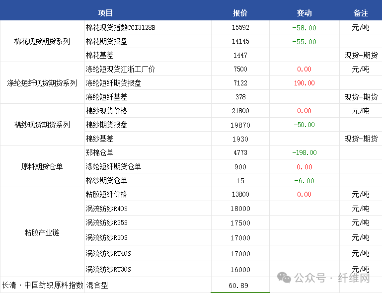This screenshot has width=382, height=293.
Task: Select the price value 21800
Action: [x=240, y=111]
